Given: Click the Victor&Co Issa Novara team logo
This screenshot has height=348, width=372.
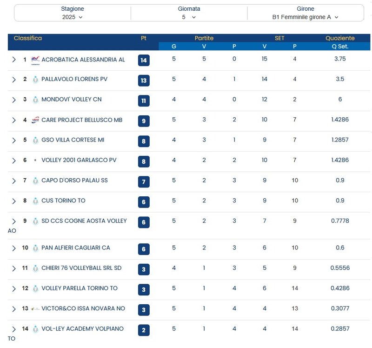Looking at the screenshot, I should [x=35, y=309].
